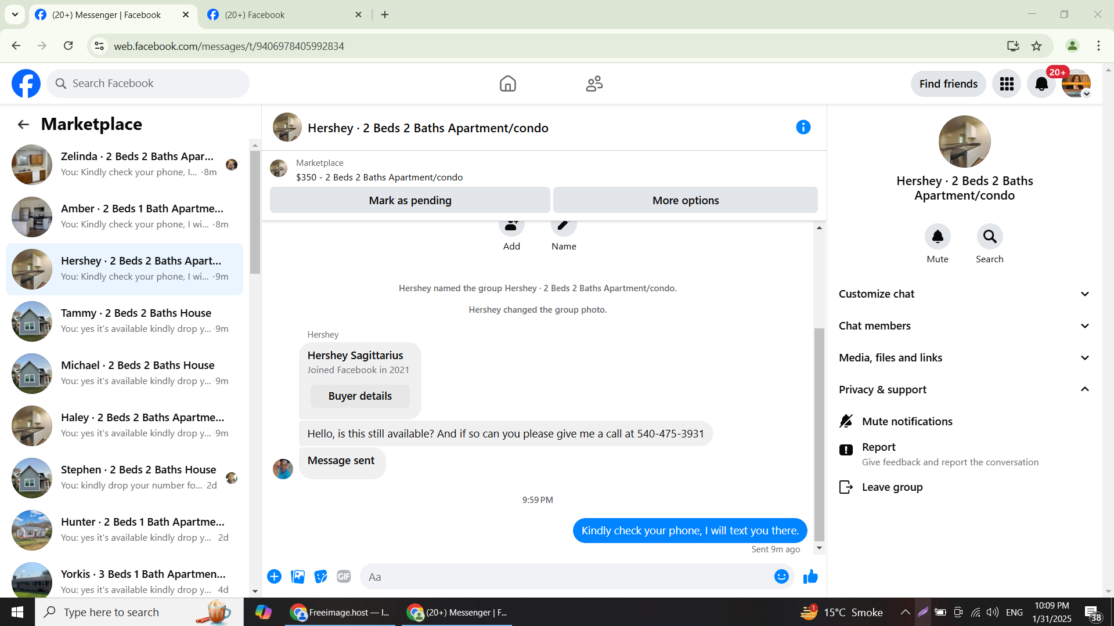Expand the Chat members section
Viewport: 1114px width, 626px height.
[x=964, y=325]
